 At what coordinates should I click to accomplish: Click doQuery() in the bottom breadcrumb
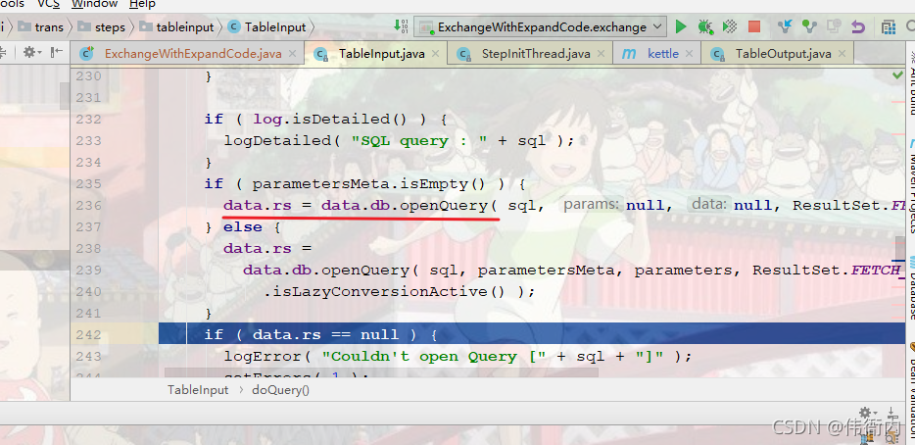(x=280, y=390)
